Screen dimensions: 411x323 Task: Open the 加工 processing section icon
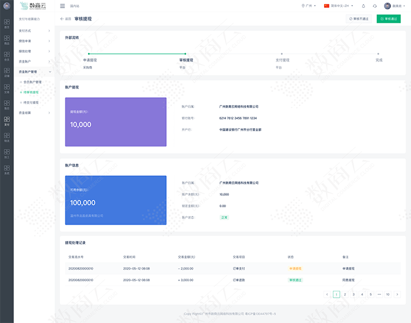coord(7,154)
